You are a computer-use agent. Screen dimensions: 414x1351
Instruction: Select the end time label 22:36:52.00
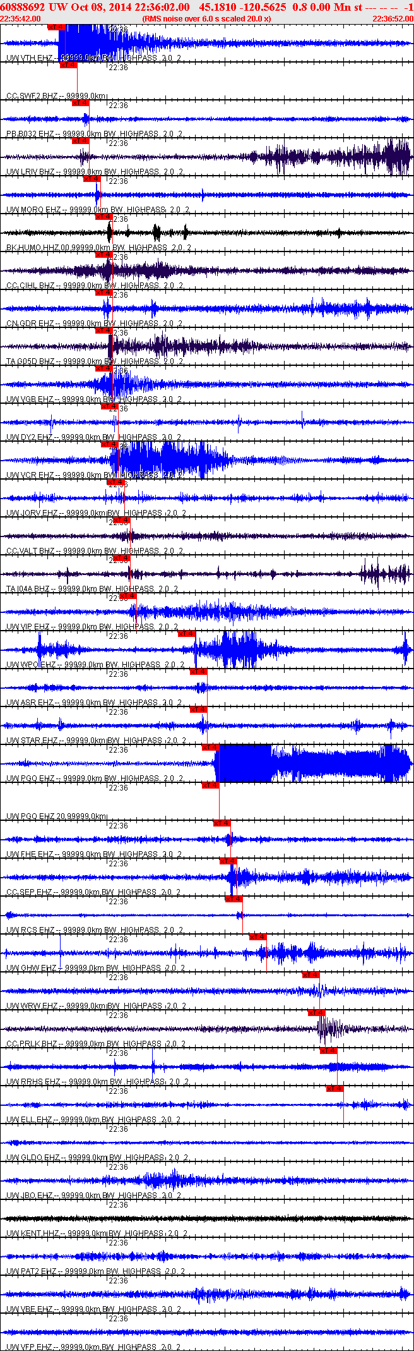click(x=393, y=18)
